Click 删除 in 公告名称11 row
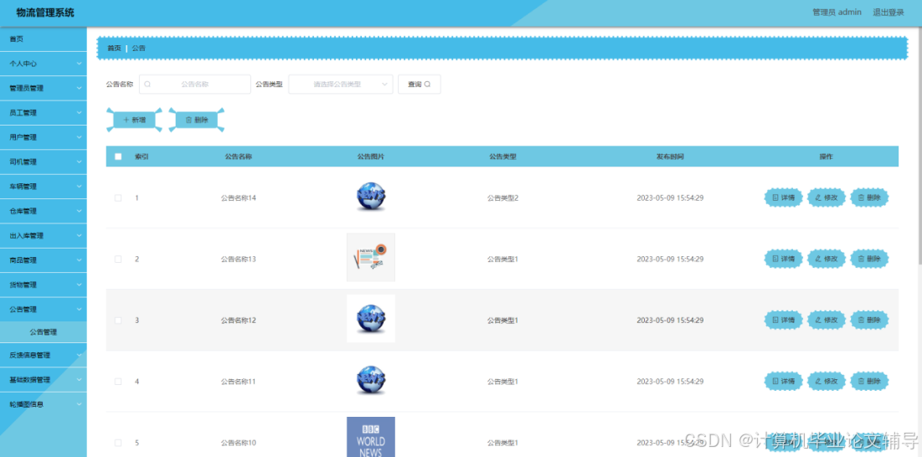The width and height of the screenshot is (922, 457). (869, 381)
